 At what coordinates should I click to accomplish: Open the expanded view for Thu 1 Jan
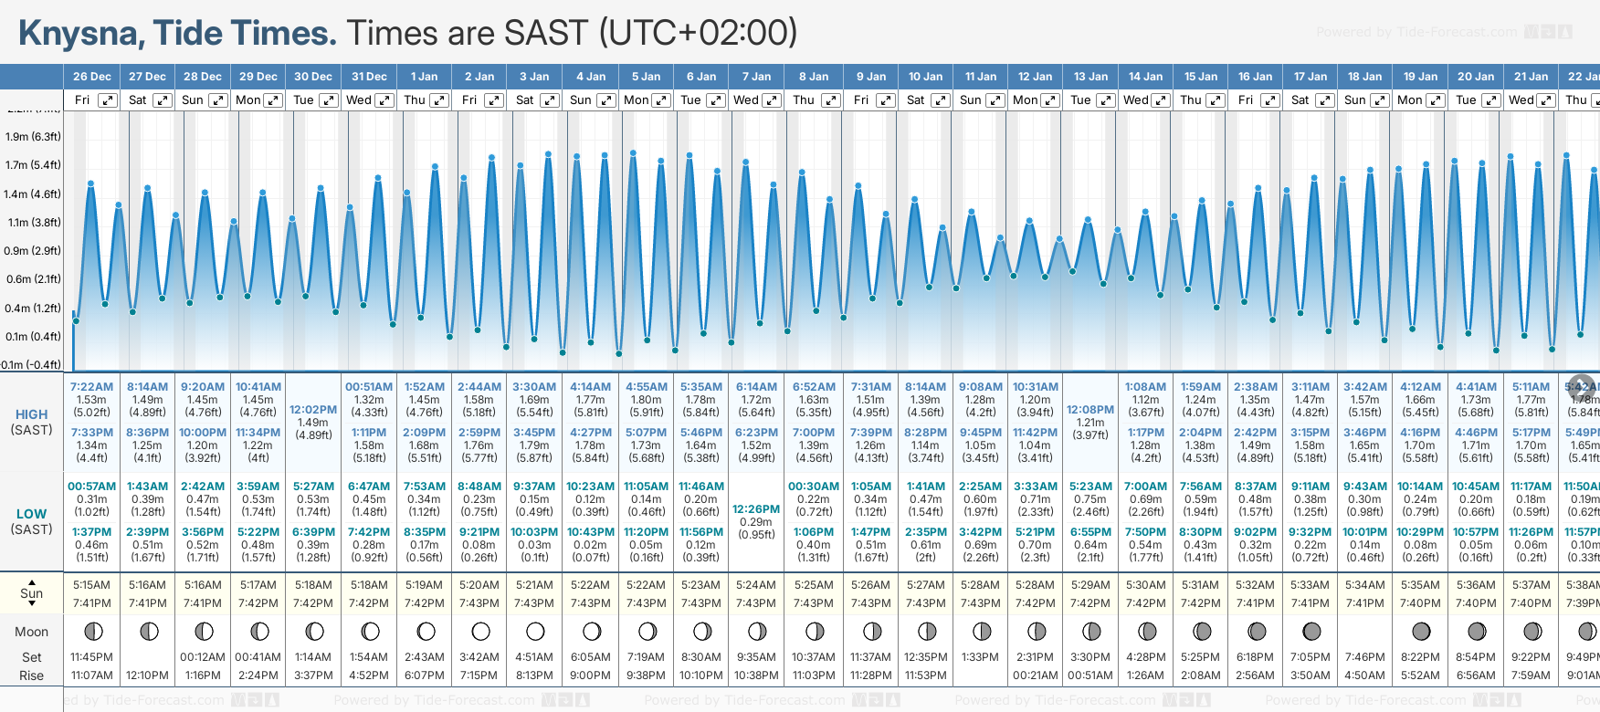439,100
